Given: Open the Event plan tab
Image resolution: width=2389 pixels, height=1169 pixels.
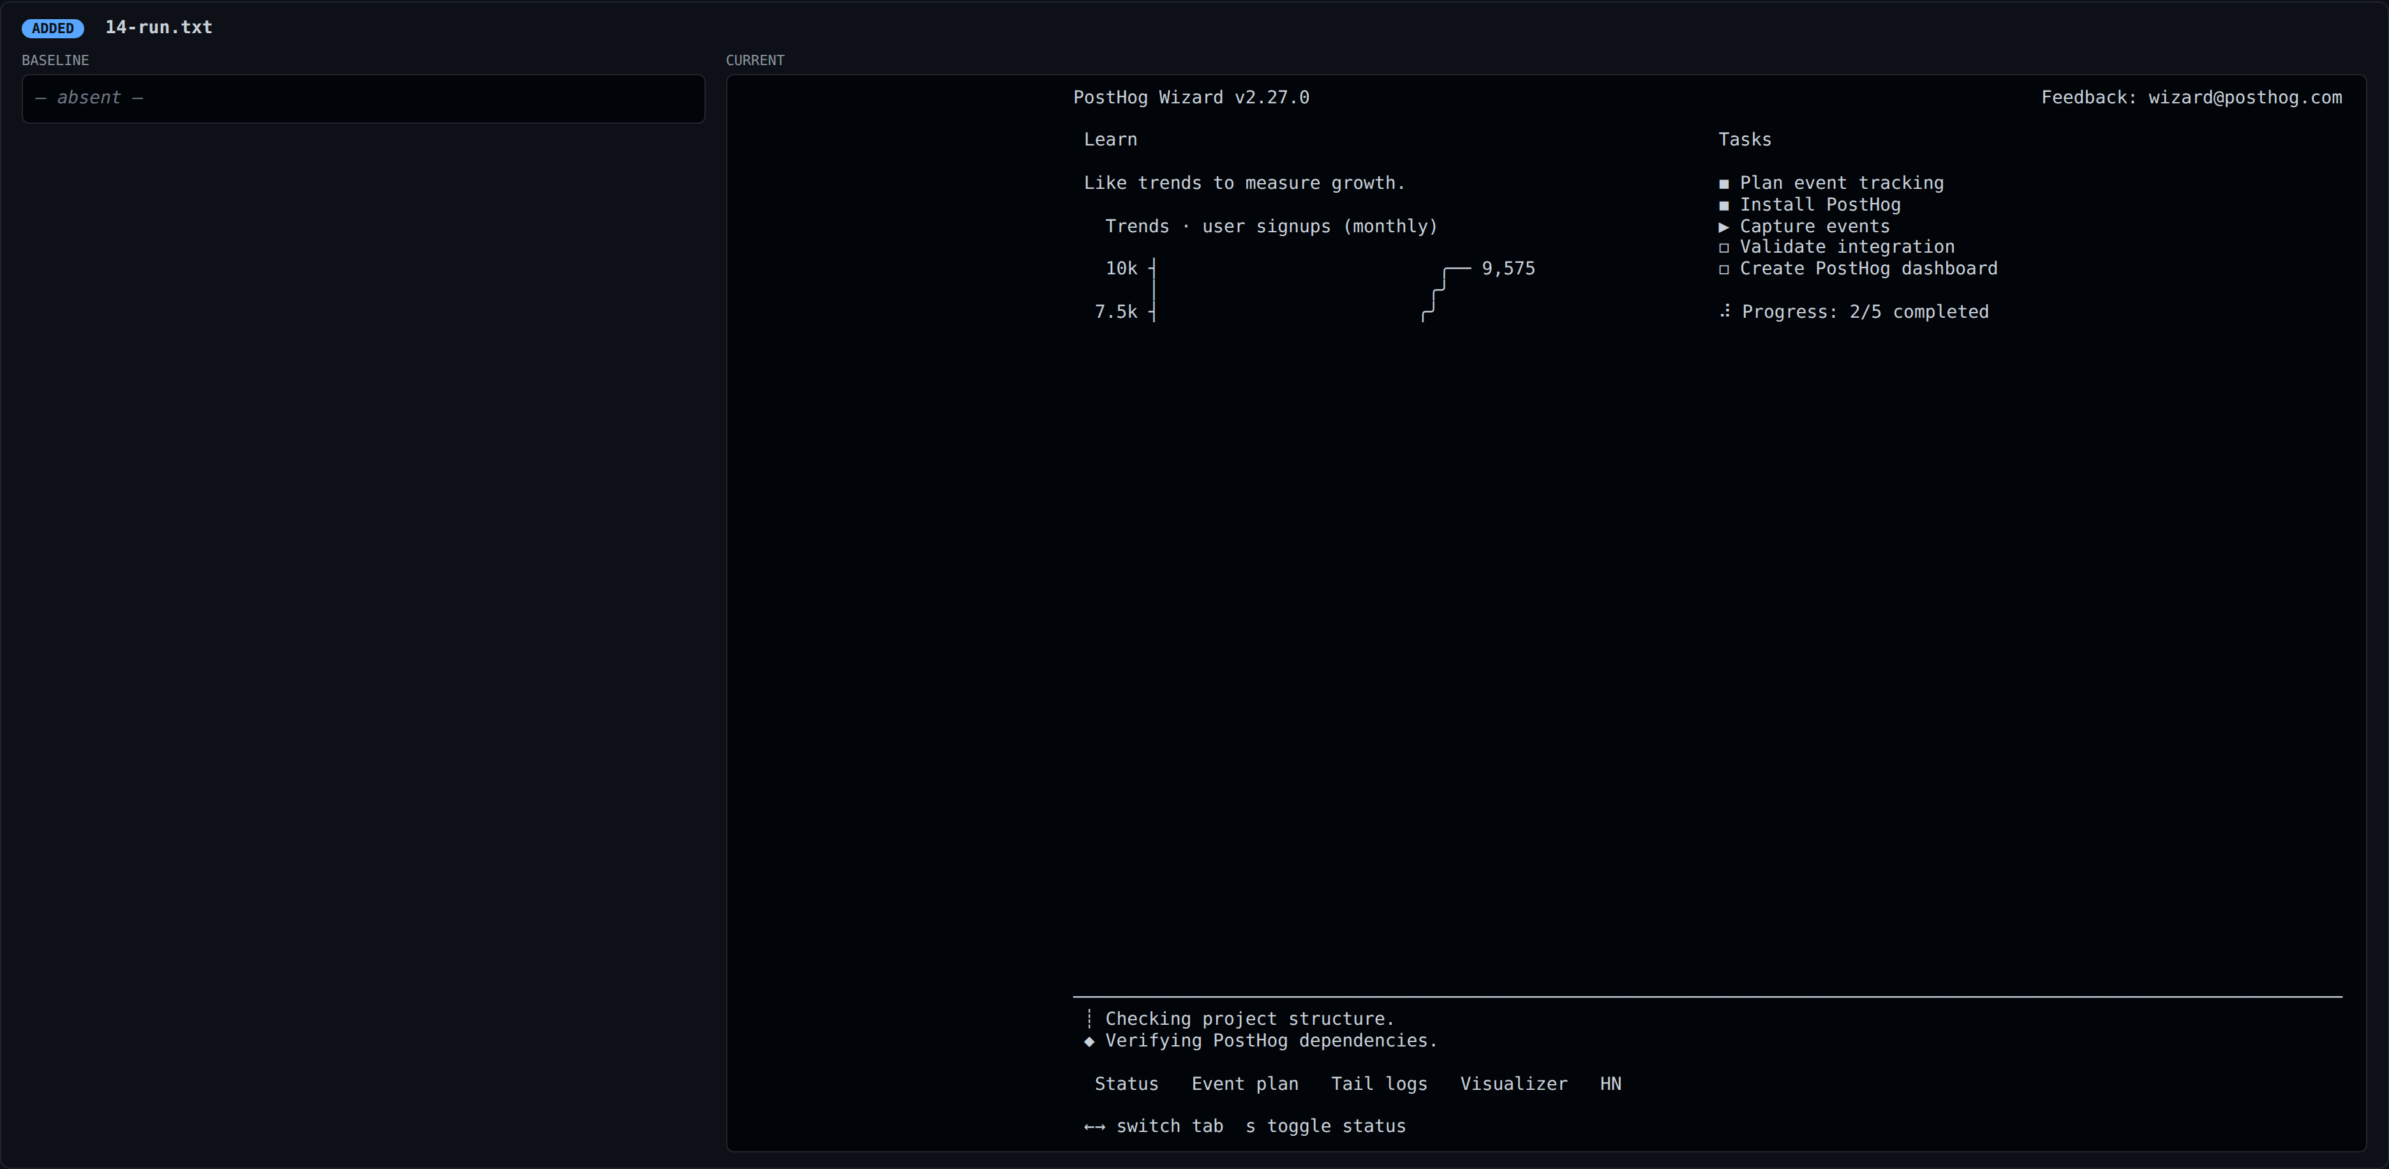Looking at the screenshot, I should [x=1244, y=1083].
